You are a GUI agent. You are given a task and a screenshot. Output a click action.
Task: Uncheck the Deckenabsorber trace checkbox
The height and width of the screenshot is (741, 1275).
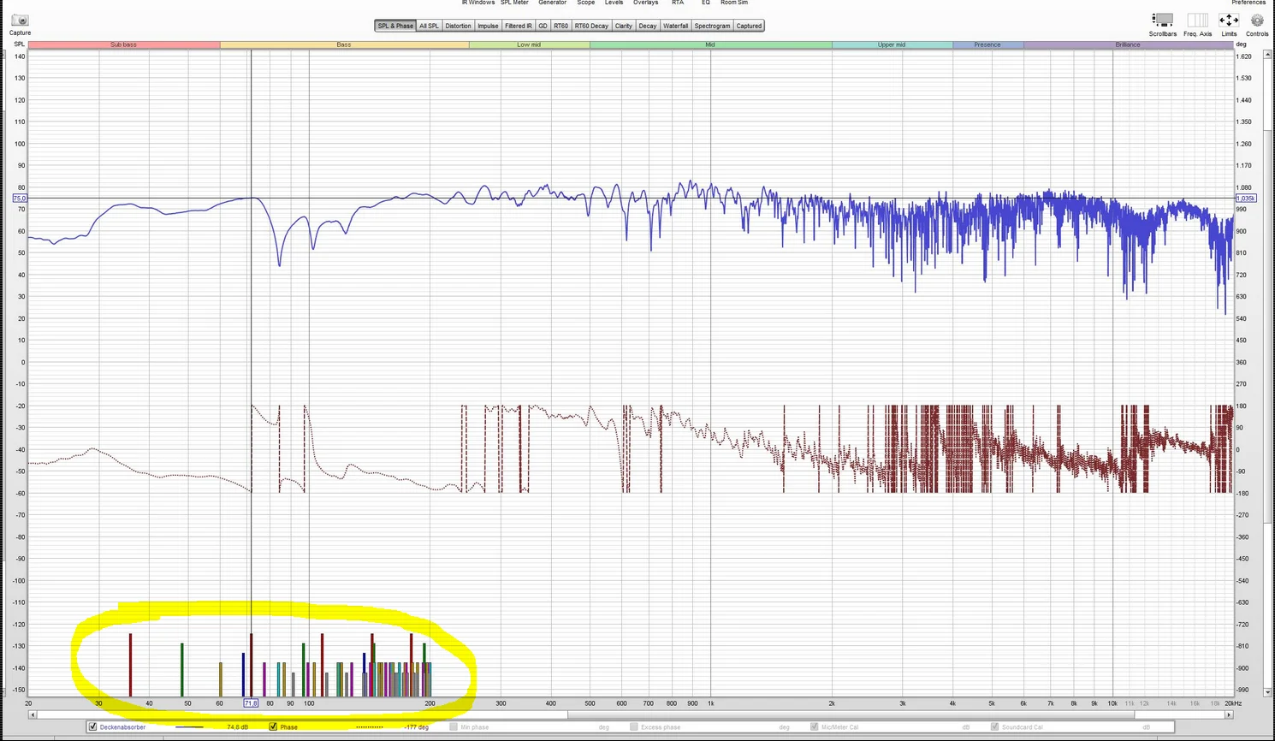click(x=92, y=726)
